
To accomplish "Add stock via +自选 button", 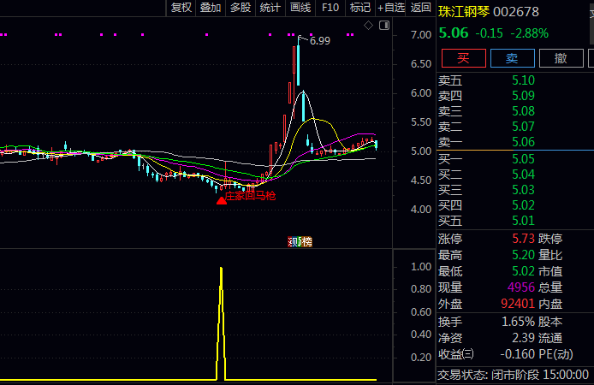I will click(391, 8).
